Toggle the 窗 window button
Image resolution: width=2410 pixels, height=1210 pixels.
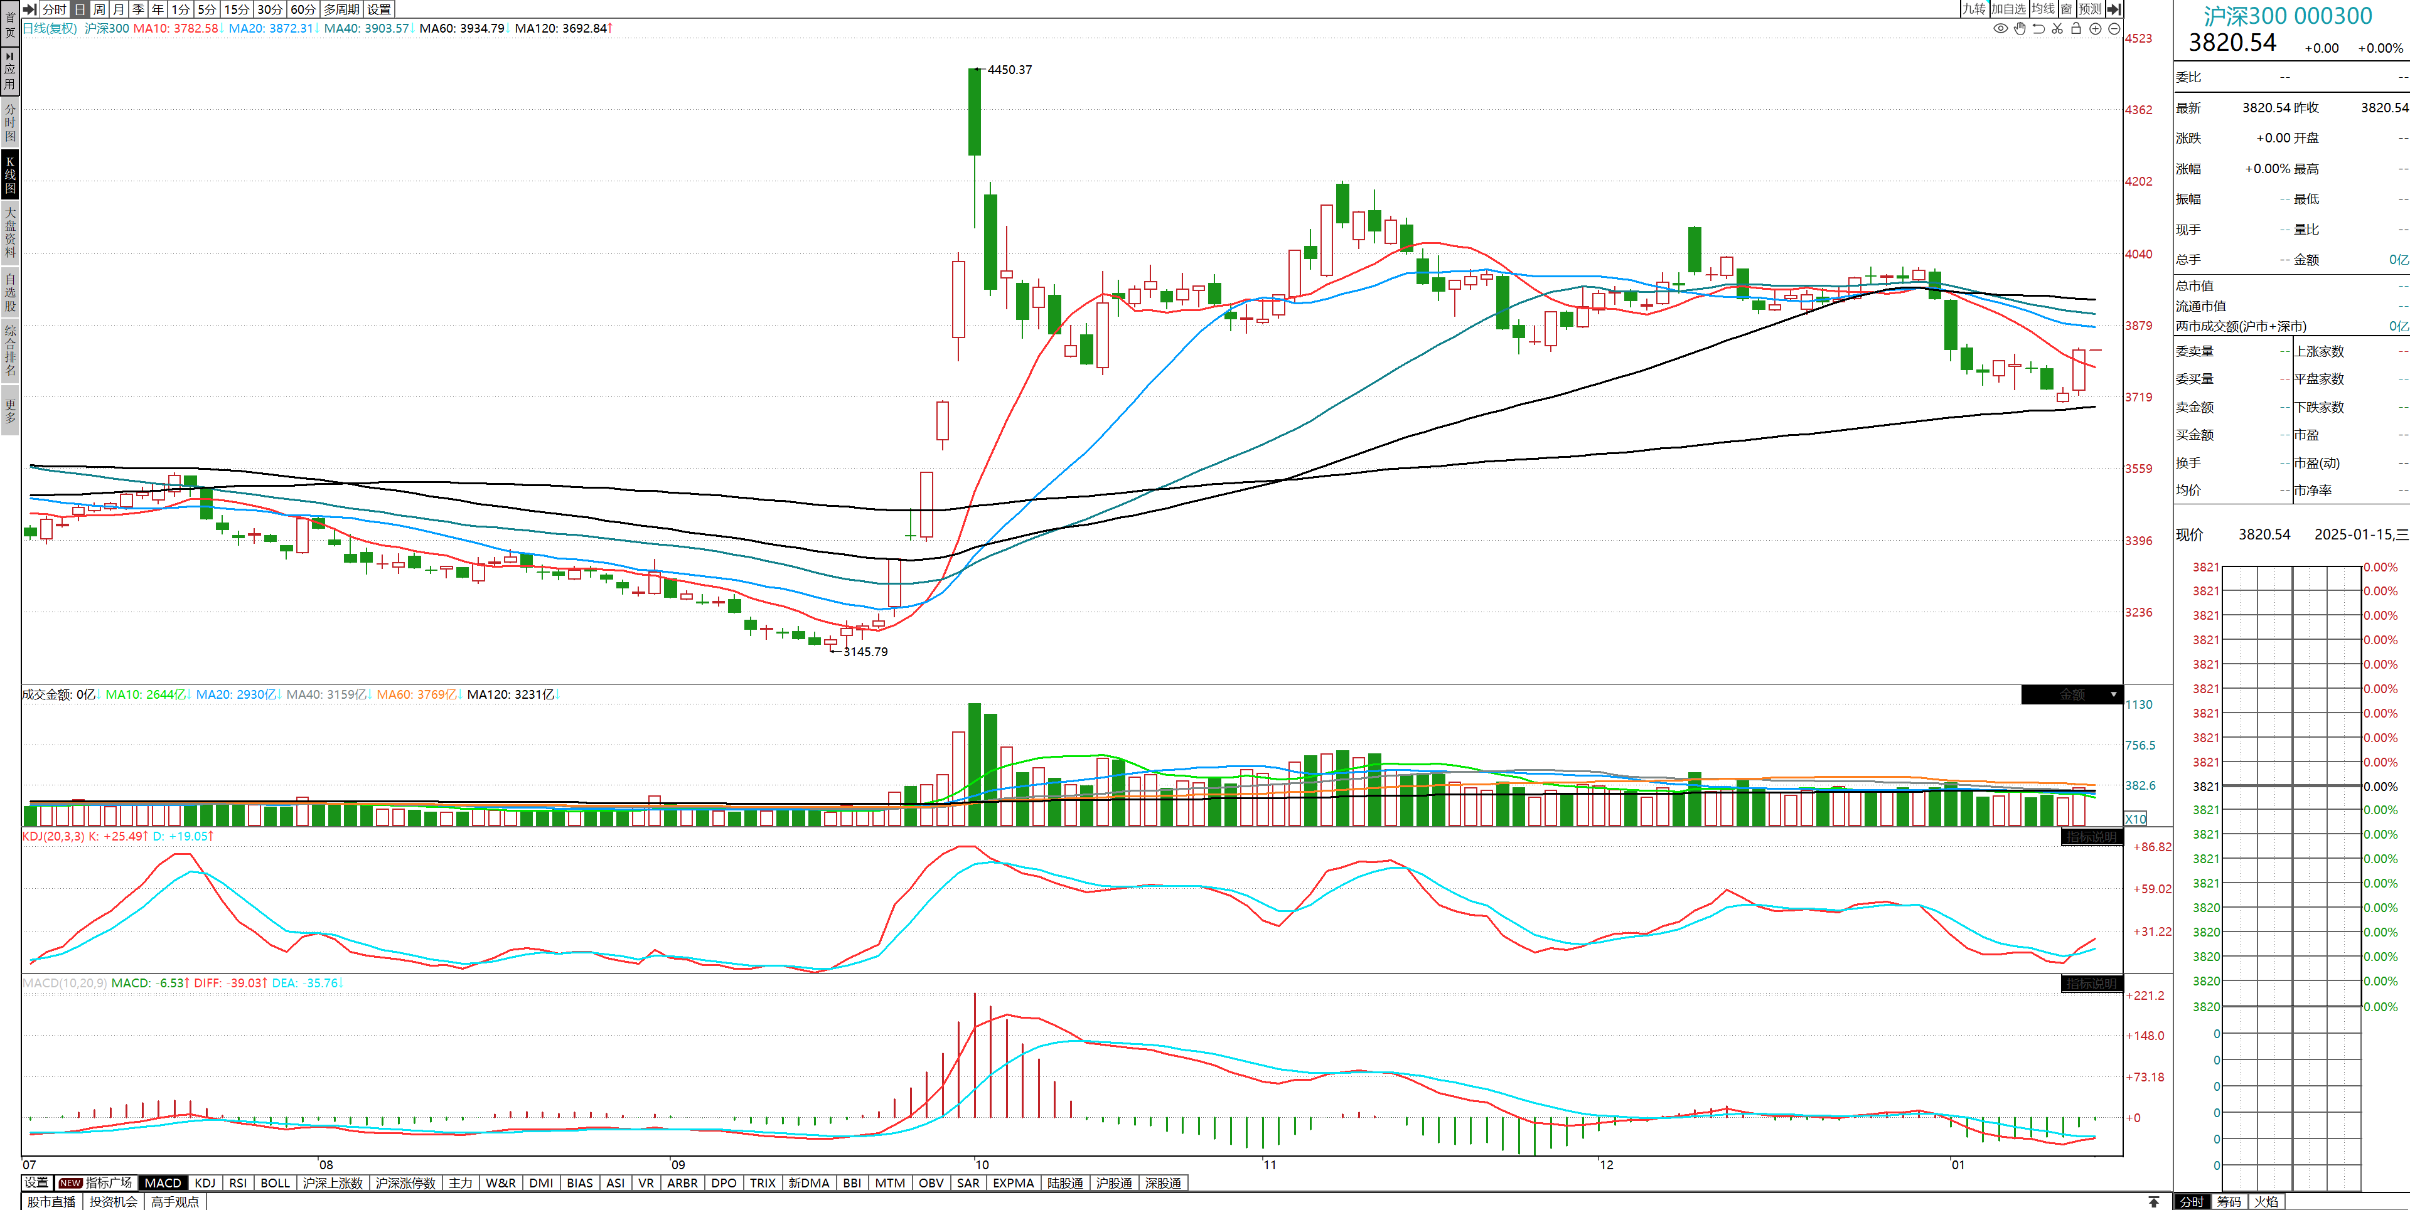[2067, 8]
